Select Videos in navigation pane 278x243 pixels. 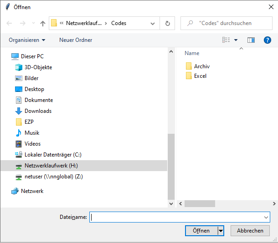click(x=32, y=144)
